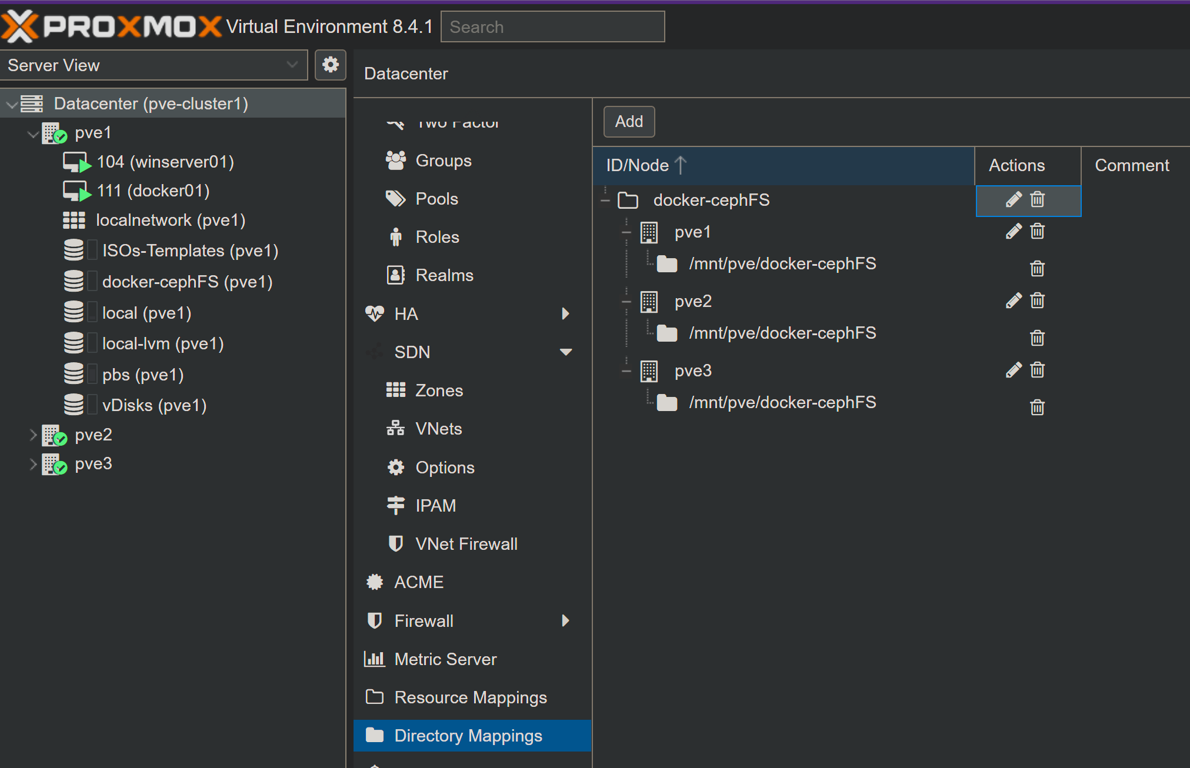1190x768 pixels.
Task: Open localnetwork (pve1) SDN zone
Action: click(171, 220)
